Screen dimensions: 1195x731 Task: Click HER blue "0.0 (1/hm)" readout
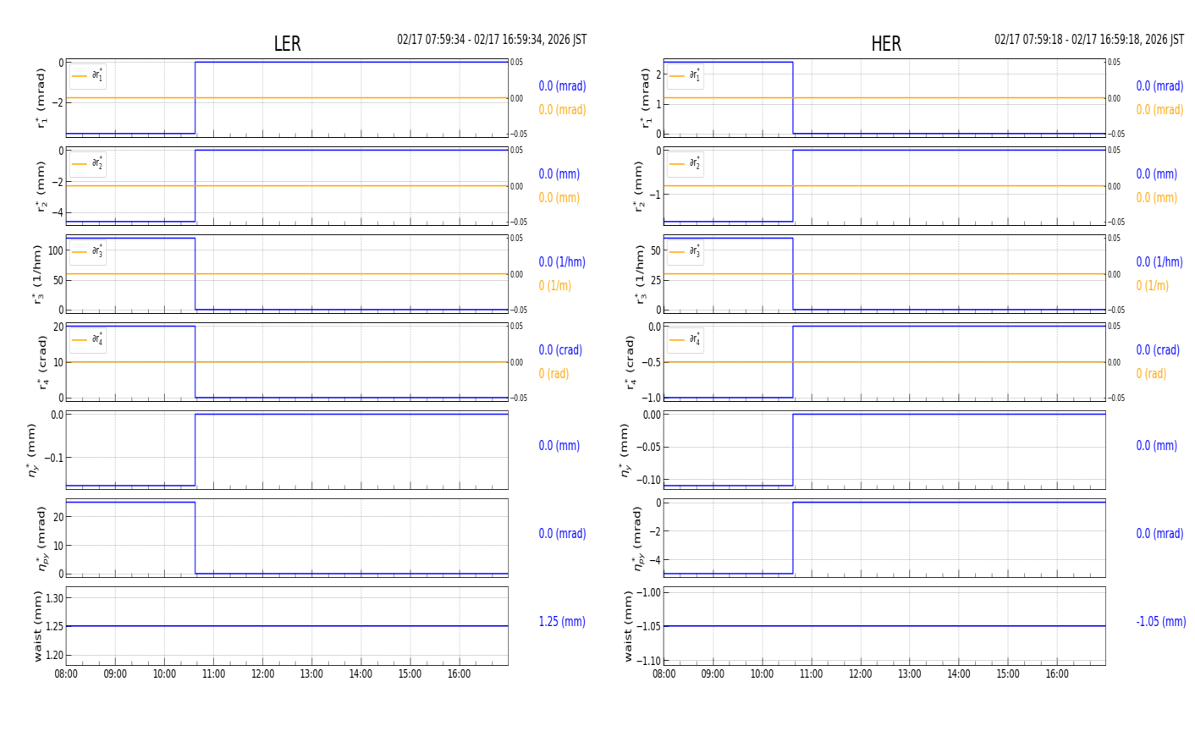[x=1159, y=262]
